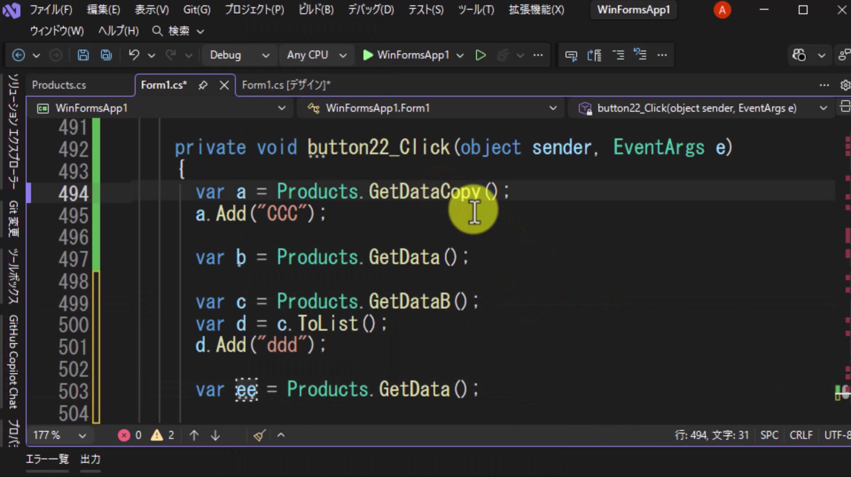
Task: Click line number 497 in the gutter
Action: pos(73,259)
